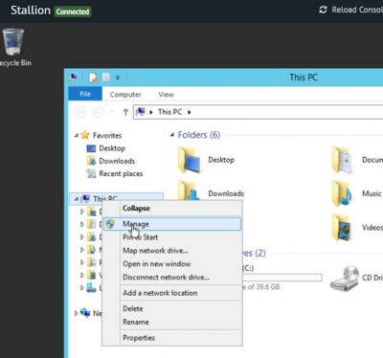383x358 pixels.
Task: Open the quick access toolbar dropdown arrow
Action: click(118, 78)
